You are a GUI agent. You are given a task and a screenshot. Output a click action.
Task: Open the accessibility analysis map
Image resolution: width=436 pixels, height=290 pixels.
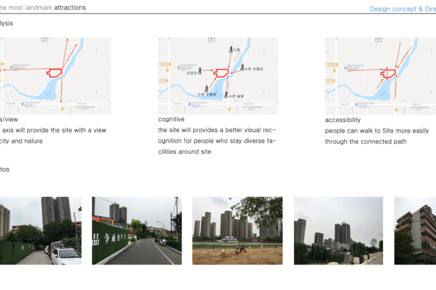[x=380, y=76]
